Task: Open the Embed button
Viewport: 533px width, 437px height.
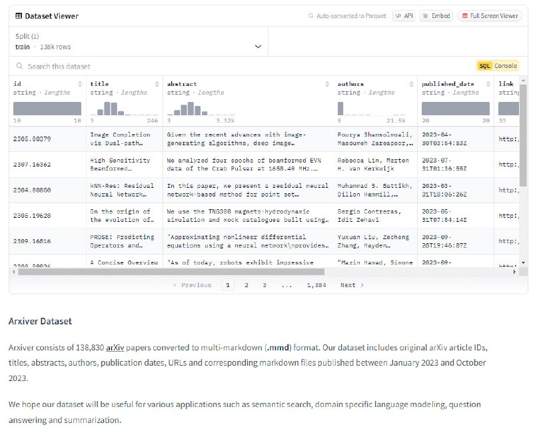Action: (x=436, y=15)
